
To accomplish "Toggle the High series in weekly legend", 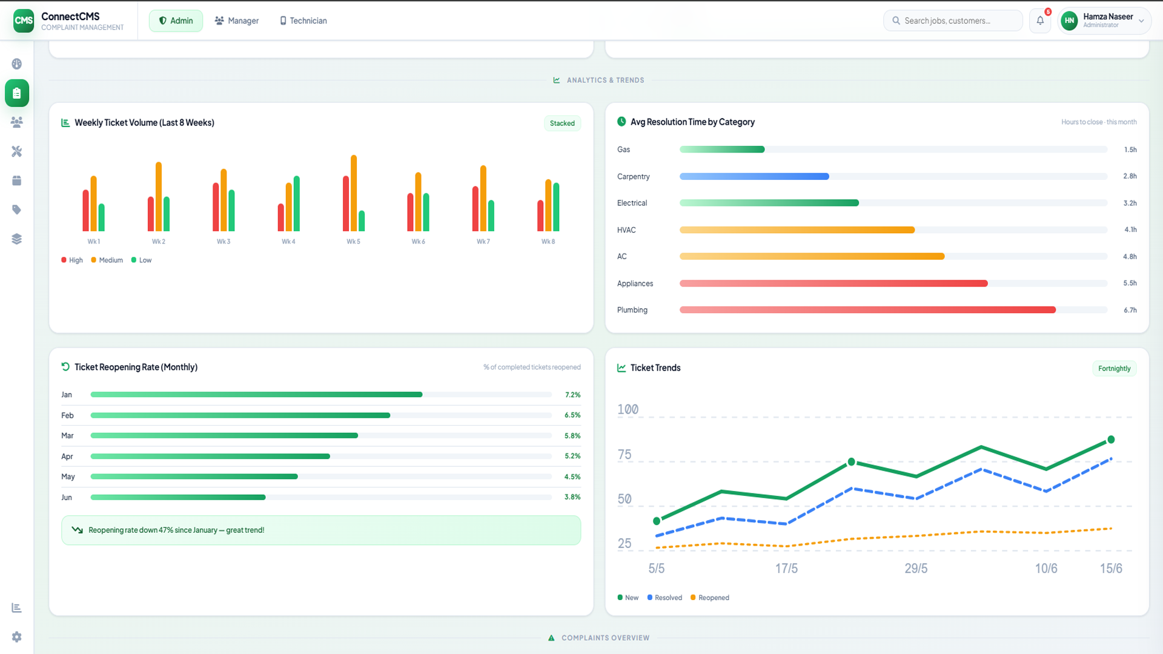I will tap(72, 260).
